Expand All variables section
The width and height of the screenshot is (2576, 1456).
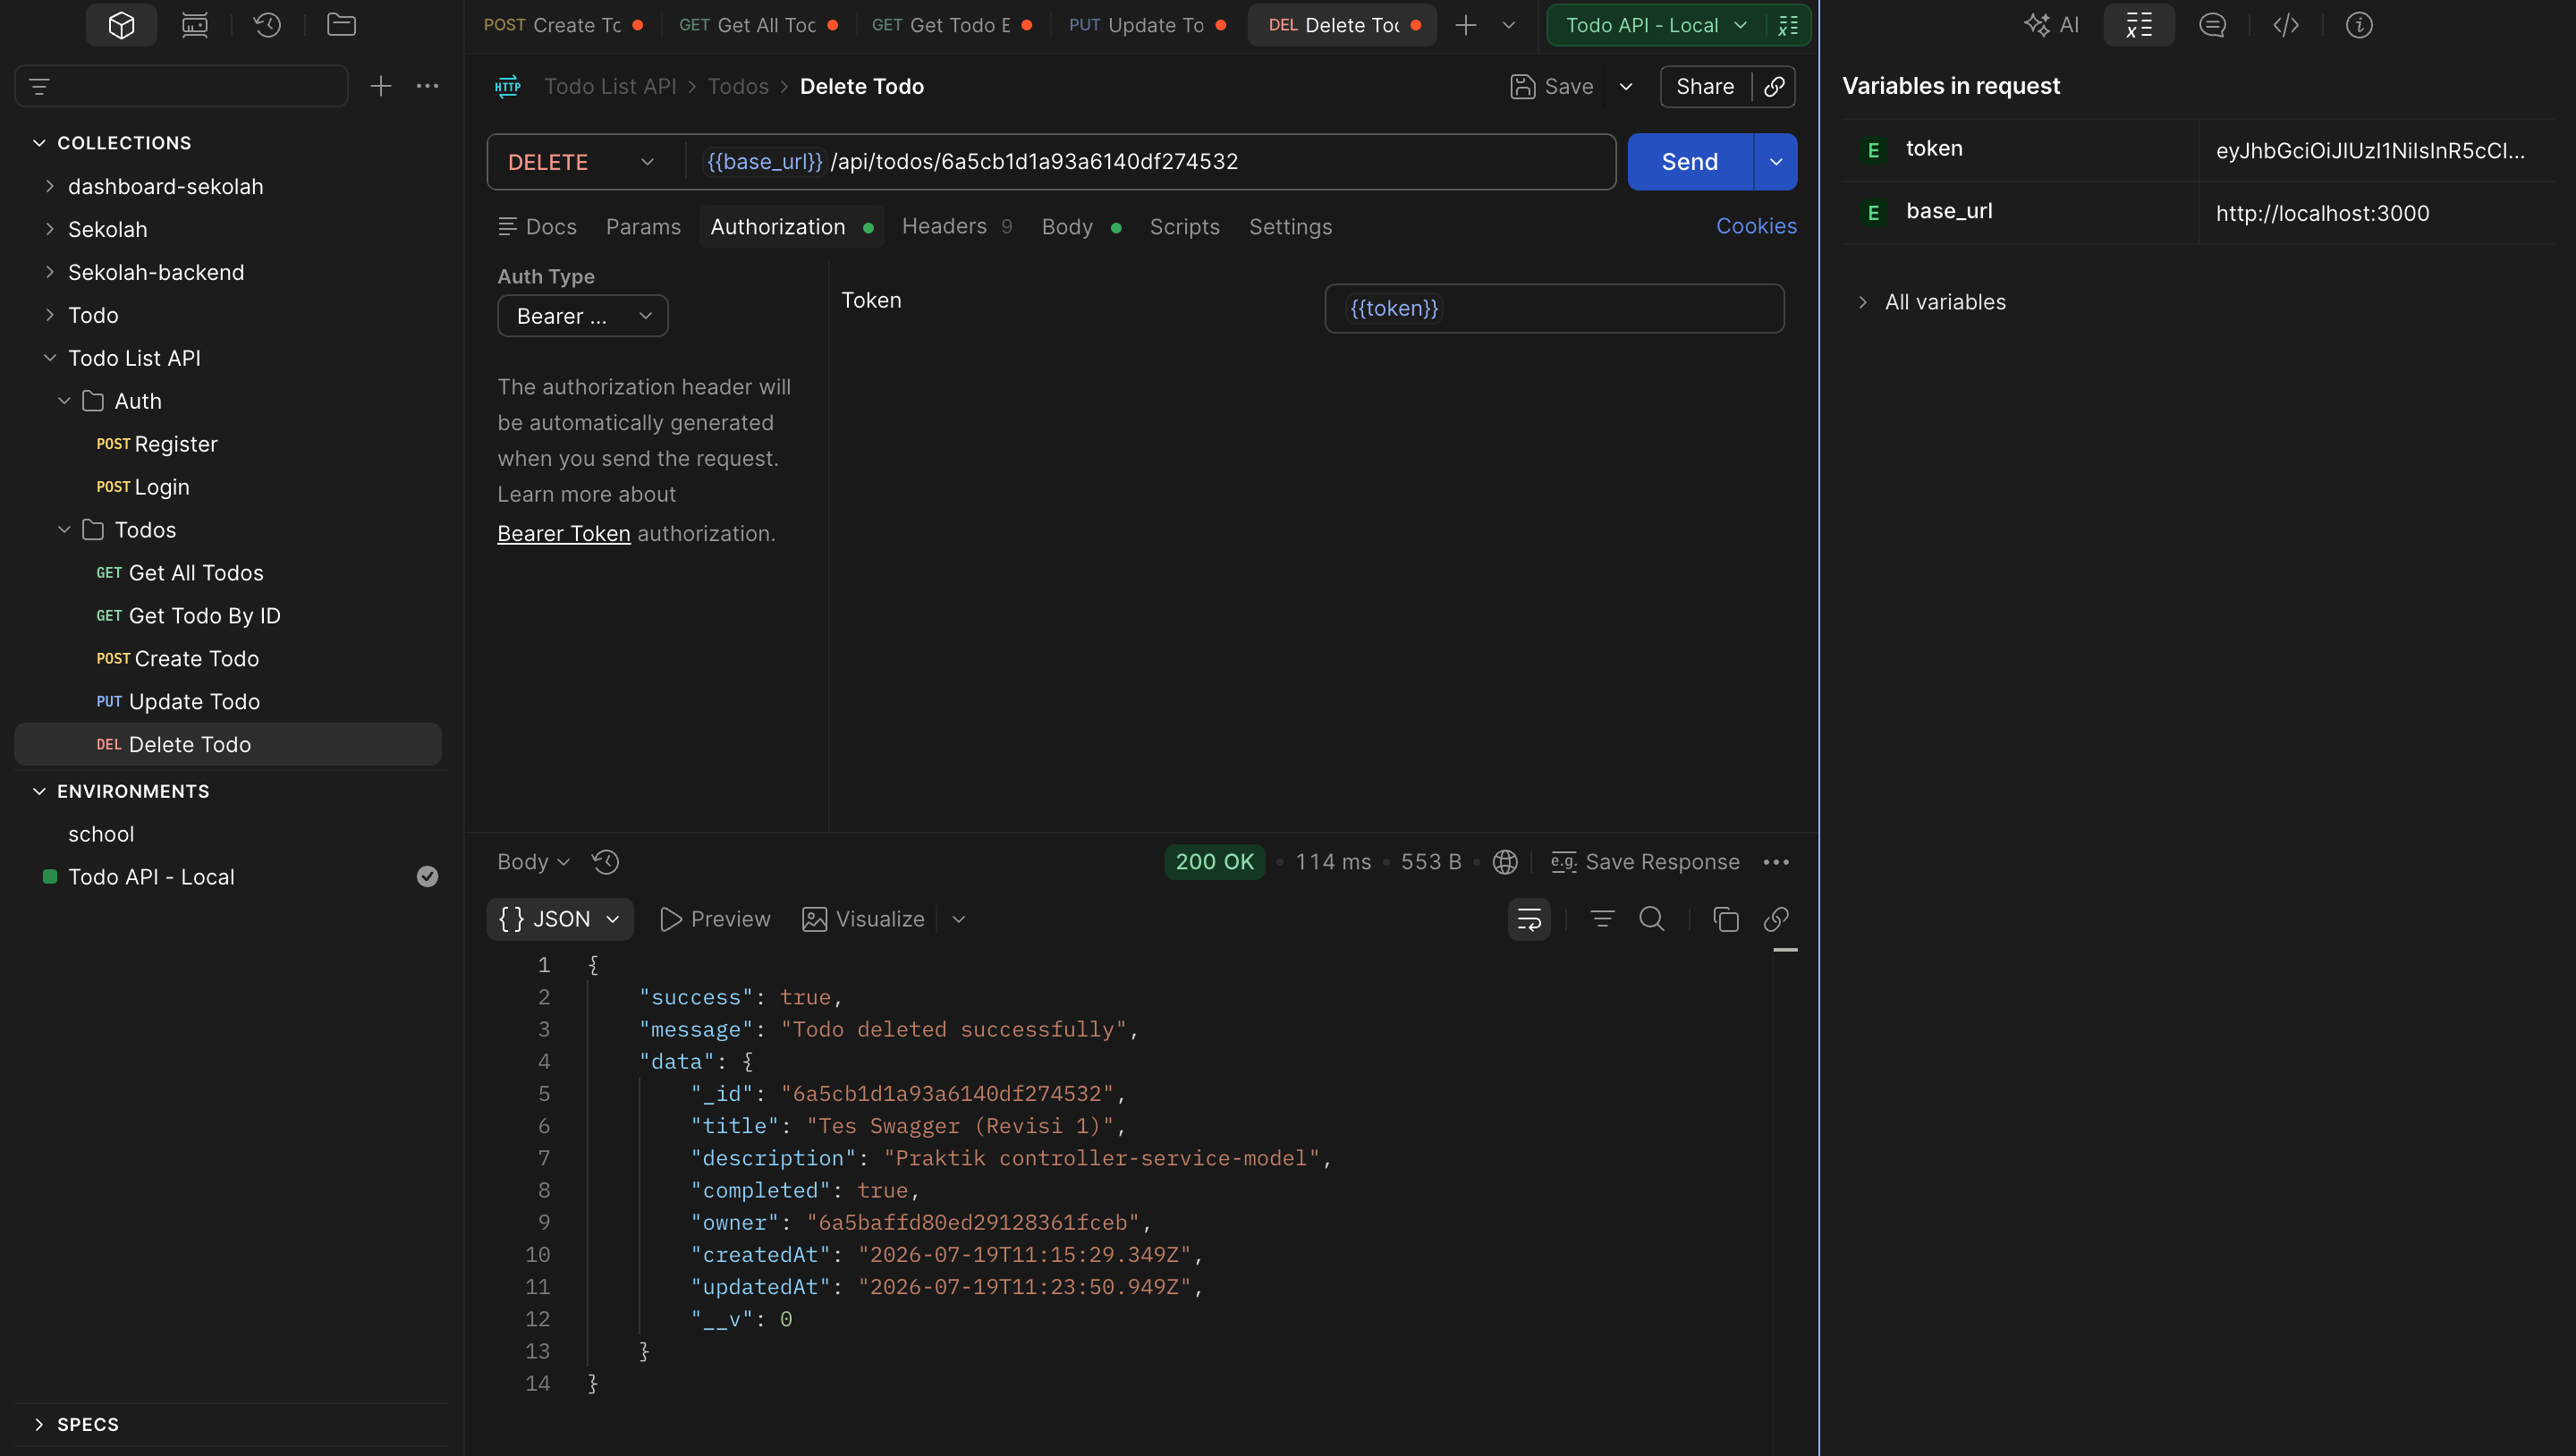point(1945,302)
